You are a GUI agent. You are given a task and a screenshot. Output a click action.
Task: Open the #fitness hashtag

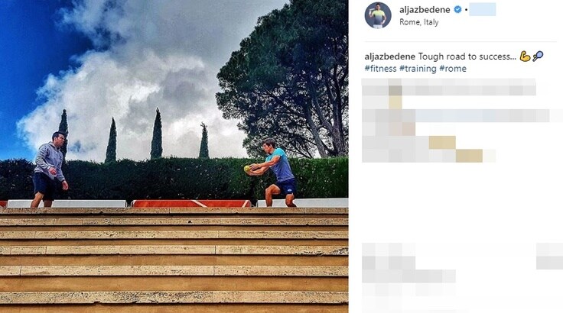(x=381, y=69)
